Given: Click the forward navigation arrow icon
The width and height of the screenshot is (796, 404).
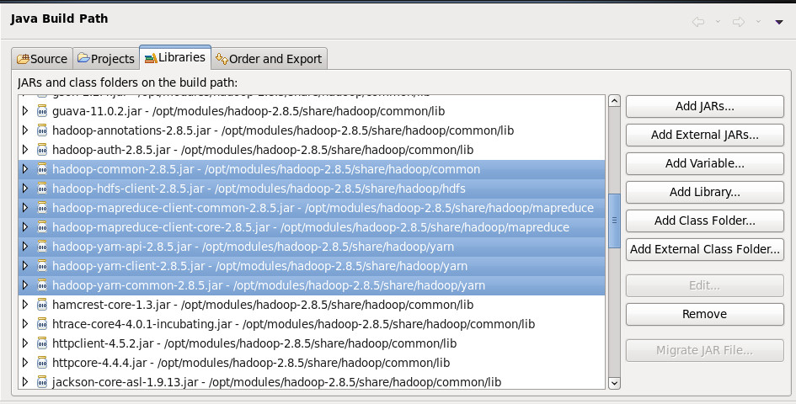Looking at the screenshot, I should click(739, 22).
